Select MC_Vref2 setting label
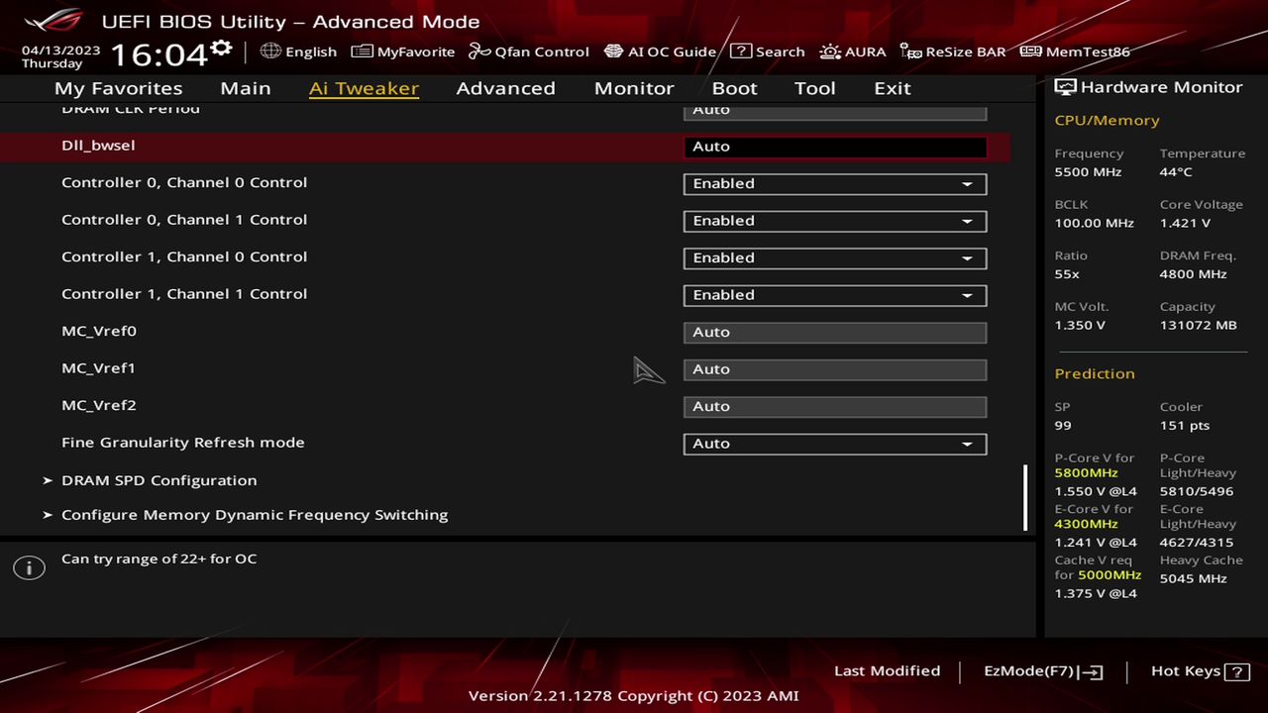This screenshot has height=713, width=1268. click(x=99, y=406)
